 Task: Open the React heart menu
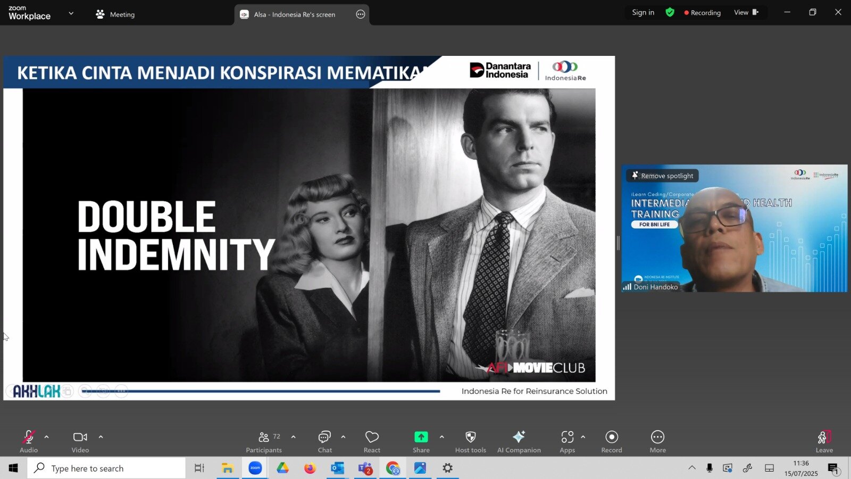[x=372, y=441]
